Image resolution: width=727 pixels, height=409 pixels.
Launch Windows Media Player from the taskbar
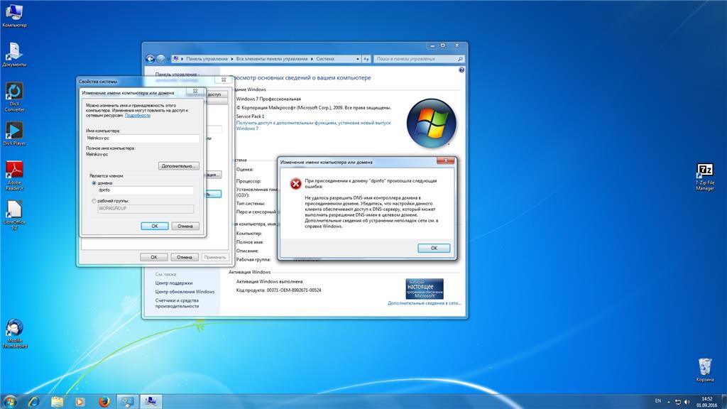80,402
